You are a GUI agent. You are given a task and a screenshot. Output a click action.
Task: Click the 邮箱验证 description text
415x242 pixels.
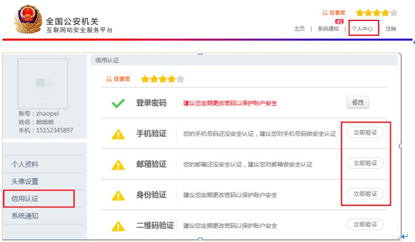(248, 165)
